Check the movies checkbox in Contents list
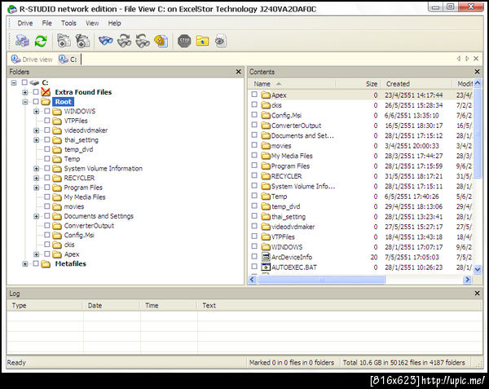Viewport: 489px width, 389px height. 254,145
